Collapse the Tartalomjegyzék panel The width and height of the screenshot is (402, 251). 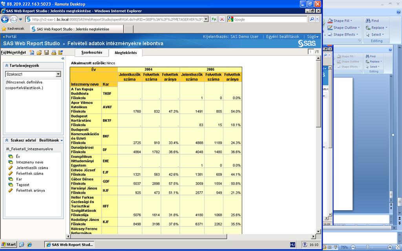tap(7, 65)
